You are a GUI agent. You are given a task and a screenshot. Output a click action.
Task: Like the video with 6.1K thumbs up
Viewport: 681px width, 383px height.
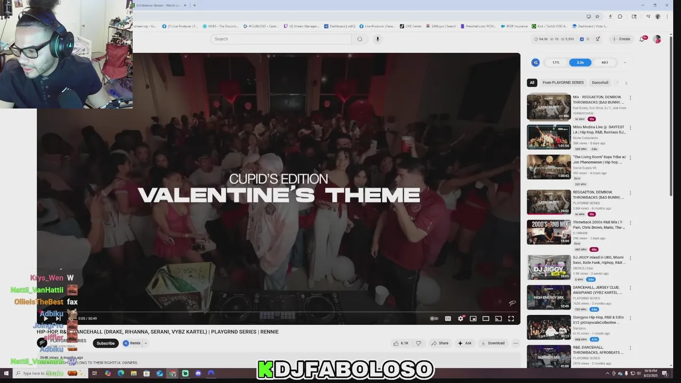[x=401, y=343]
